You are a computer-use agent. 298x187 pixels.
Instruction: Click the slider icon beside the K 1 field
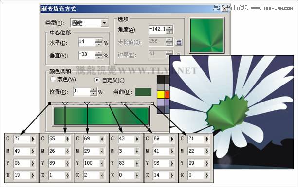point(67,176)
